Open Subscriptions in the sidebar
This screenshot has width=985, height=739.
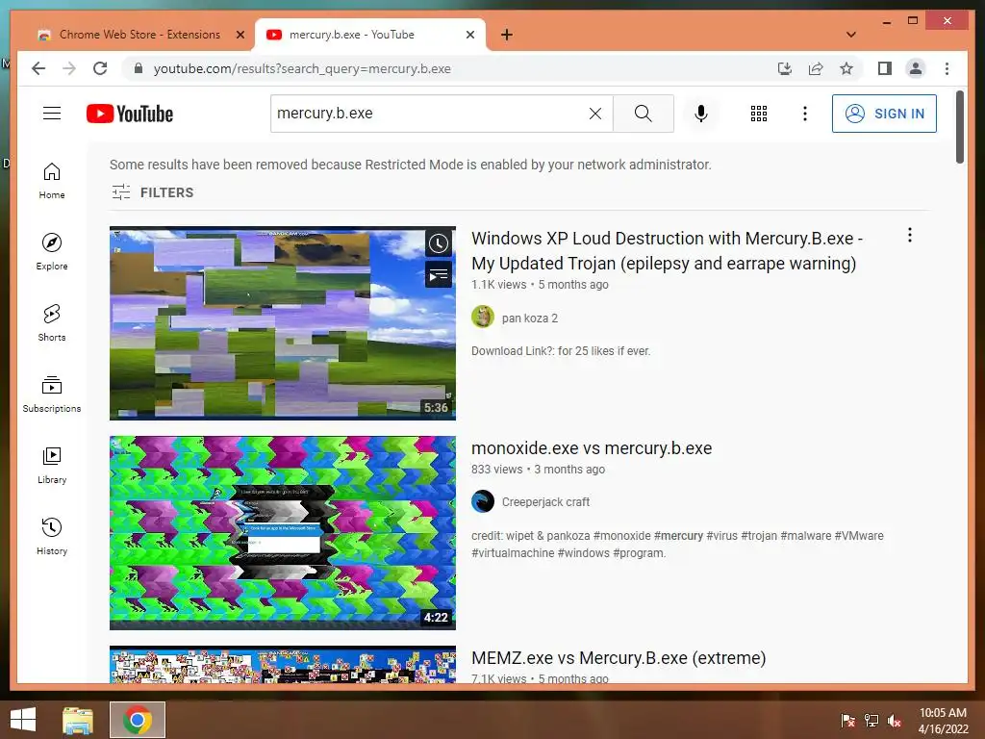point(52,394)
